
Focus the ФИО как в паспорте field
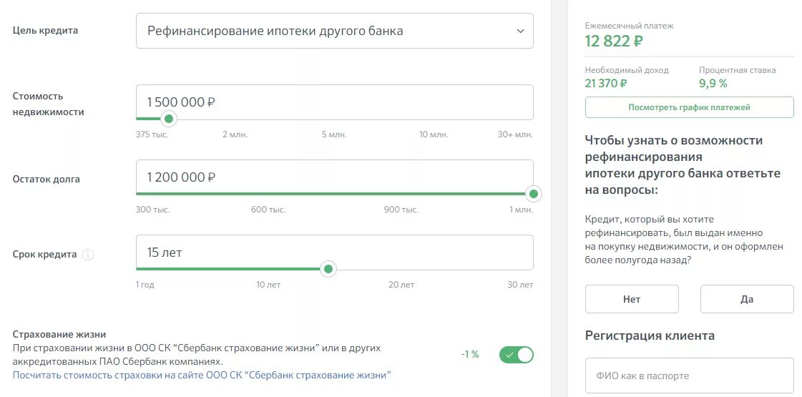689,376
